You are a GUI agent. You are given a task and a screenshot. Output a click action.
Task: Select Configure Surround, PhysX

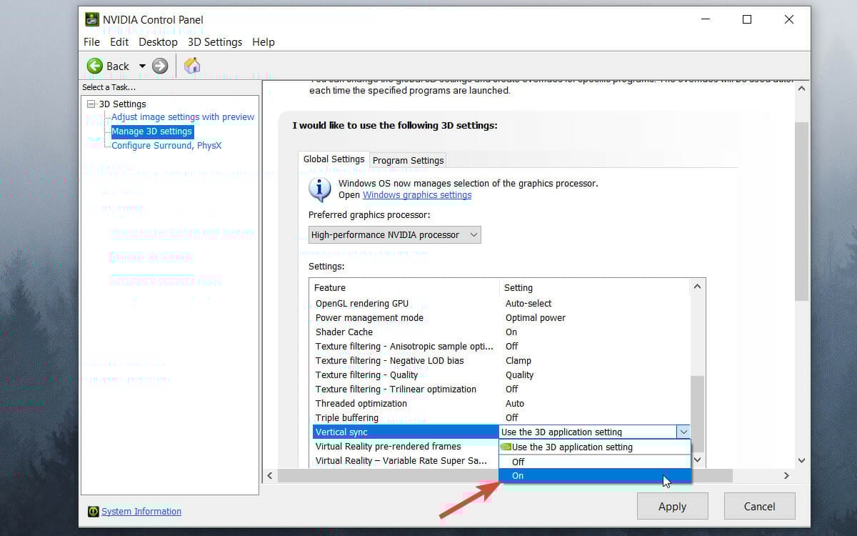[x=166, y=146]
